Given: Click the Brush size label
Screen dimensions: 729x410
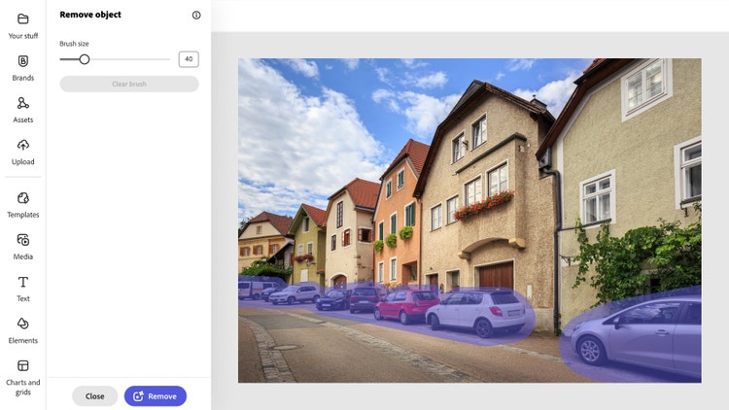Looking at the screenshot, I should pos(74,44).
